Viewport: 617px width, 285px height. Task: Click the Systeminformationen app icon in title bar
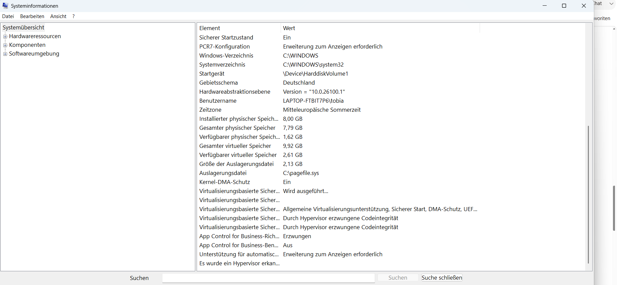tap(5, 6)
